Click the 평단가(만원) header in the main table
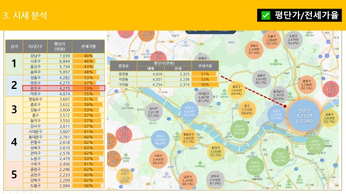 (59, 46)
